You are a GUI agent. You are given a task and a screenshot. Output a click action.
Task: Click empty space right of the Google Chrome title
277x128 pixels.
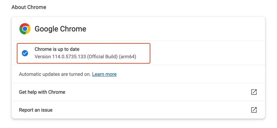pyautogui.click(x=172, y=29)
